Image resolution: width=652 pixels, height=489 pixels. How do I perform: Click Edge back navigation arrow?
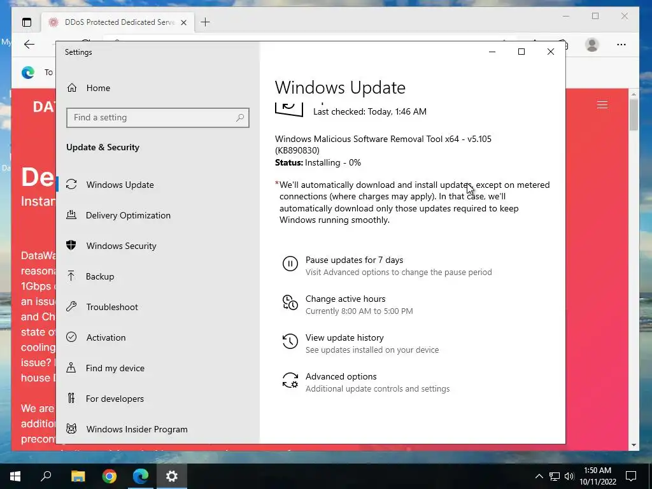click(29, 45)
